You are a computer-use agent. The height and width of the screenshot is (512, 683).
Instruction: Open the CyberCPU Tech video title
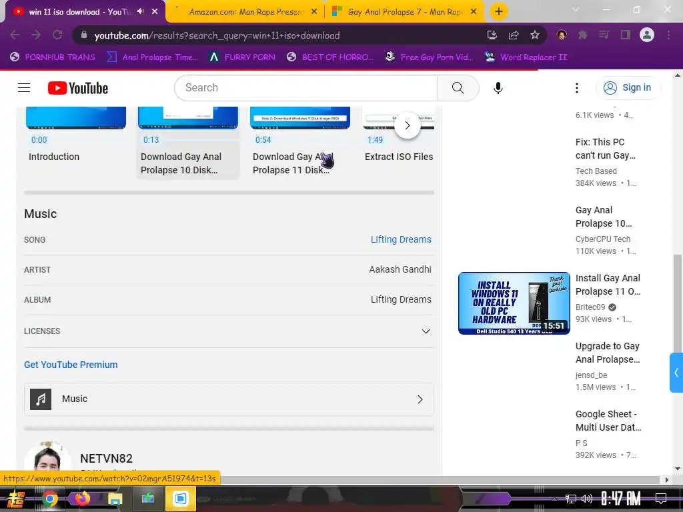coord(603,217)
